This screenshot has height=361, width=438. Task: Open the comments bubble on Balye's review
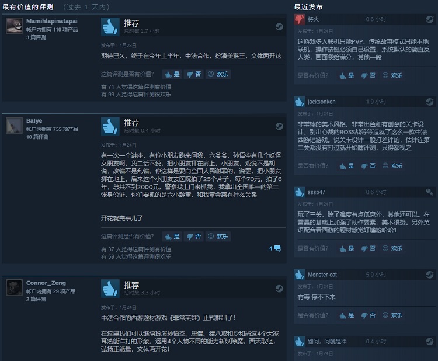(275, 248)
